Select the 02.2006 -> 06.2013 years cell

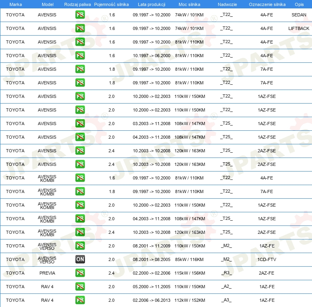152,300
